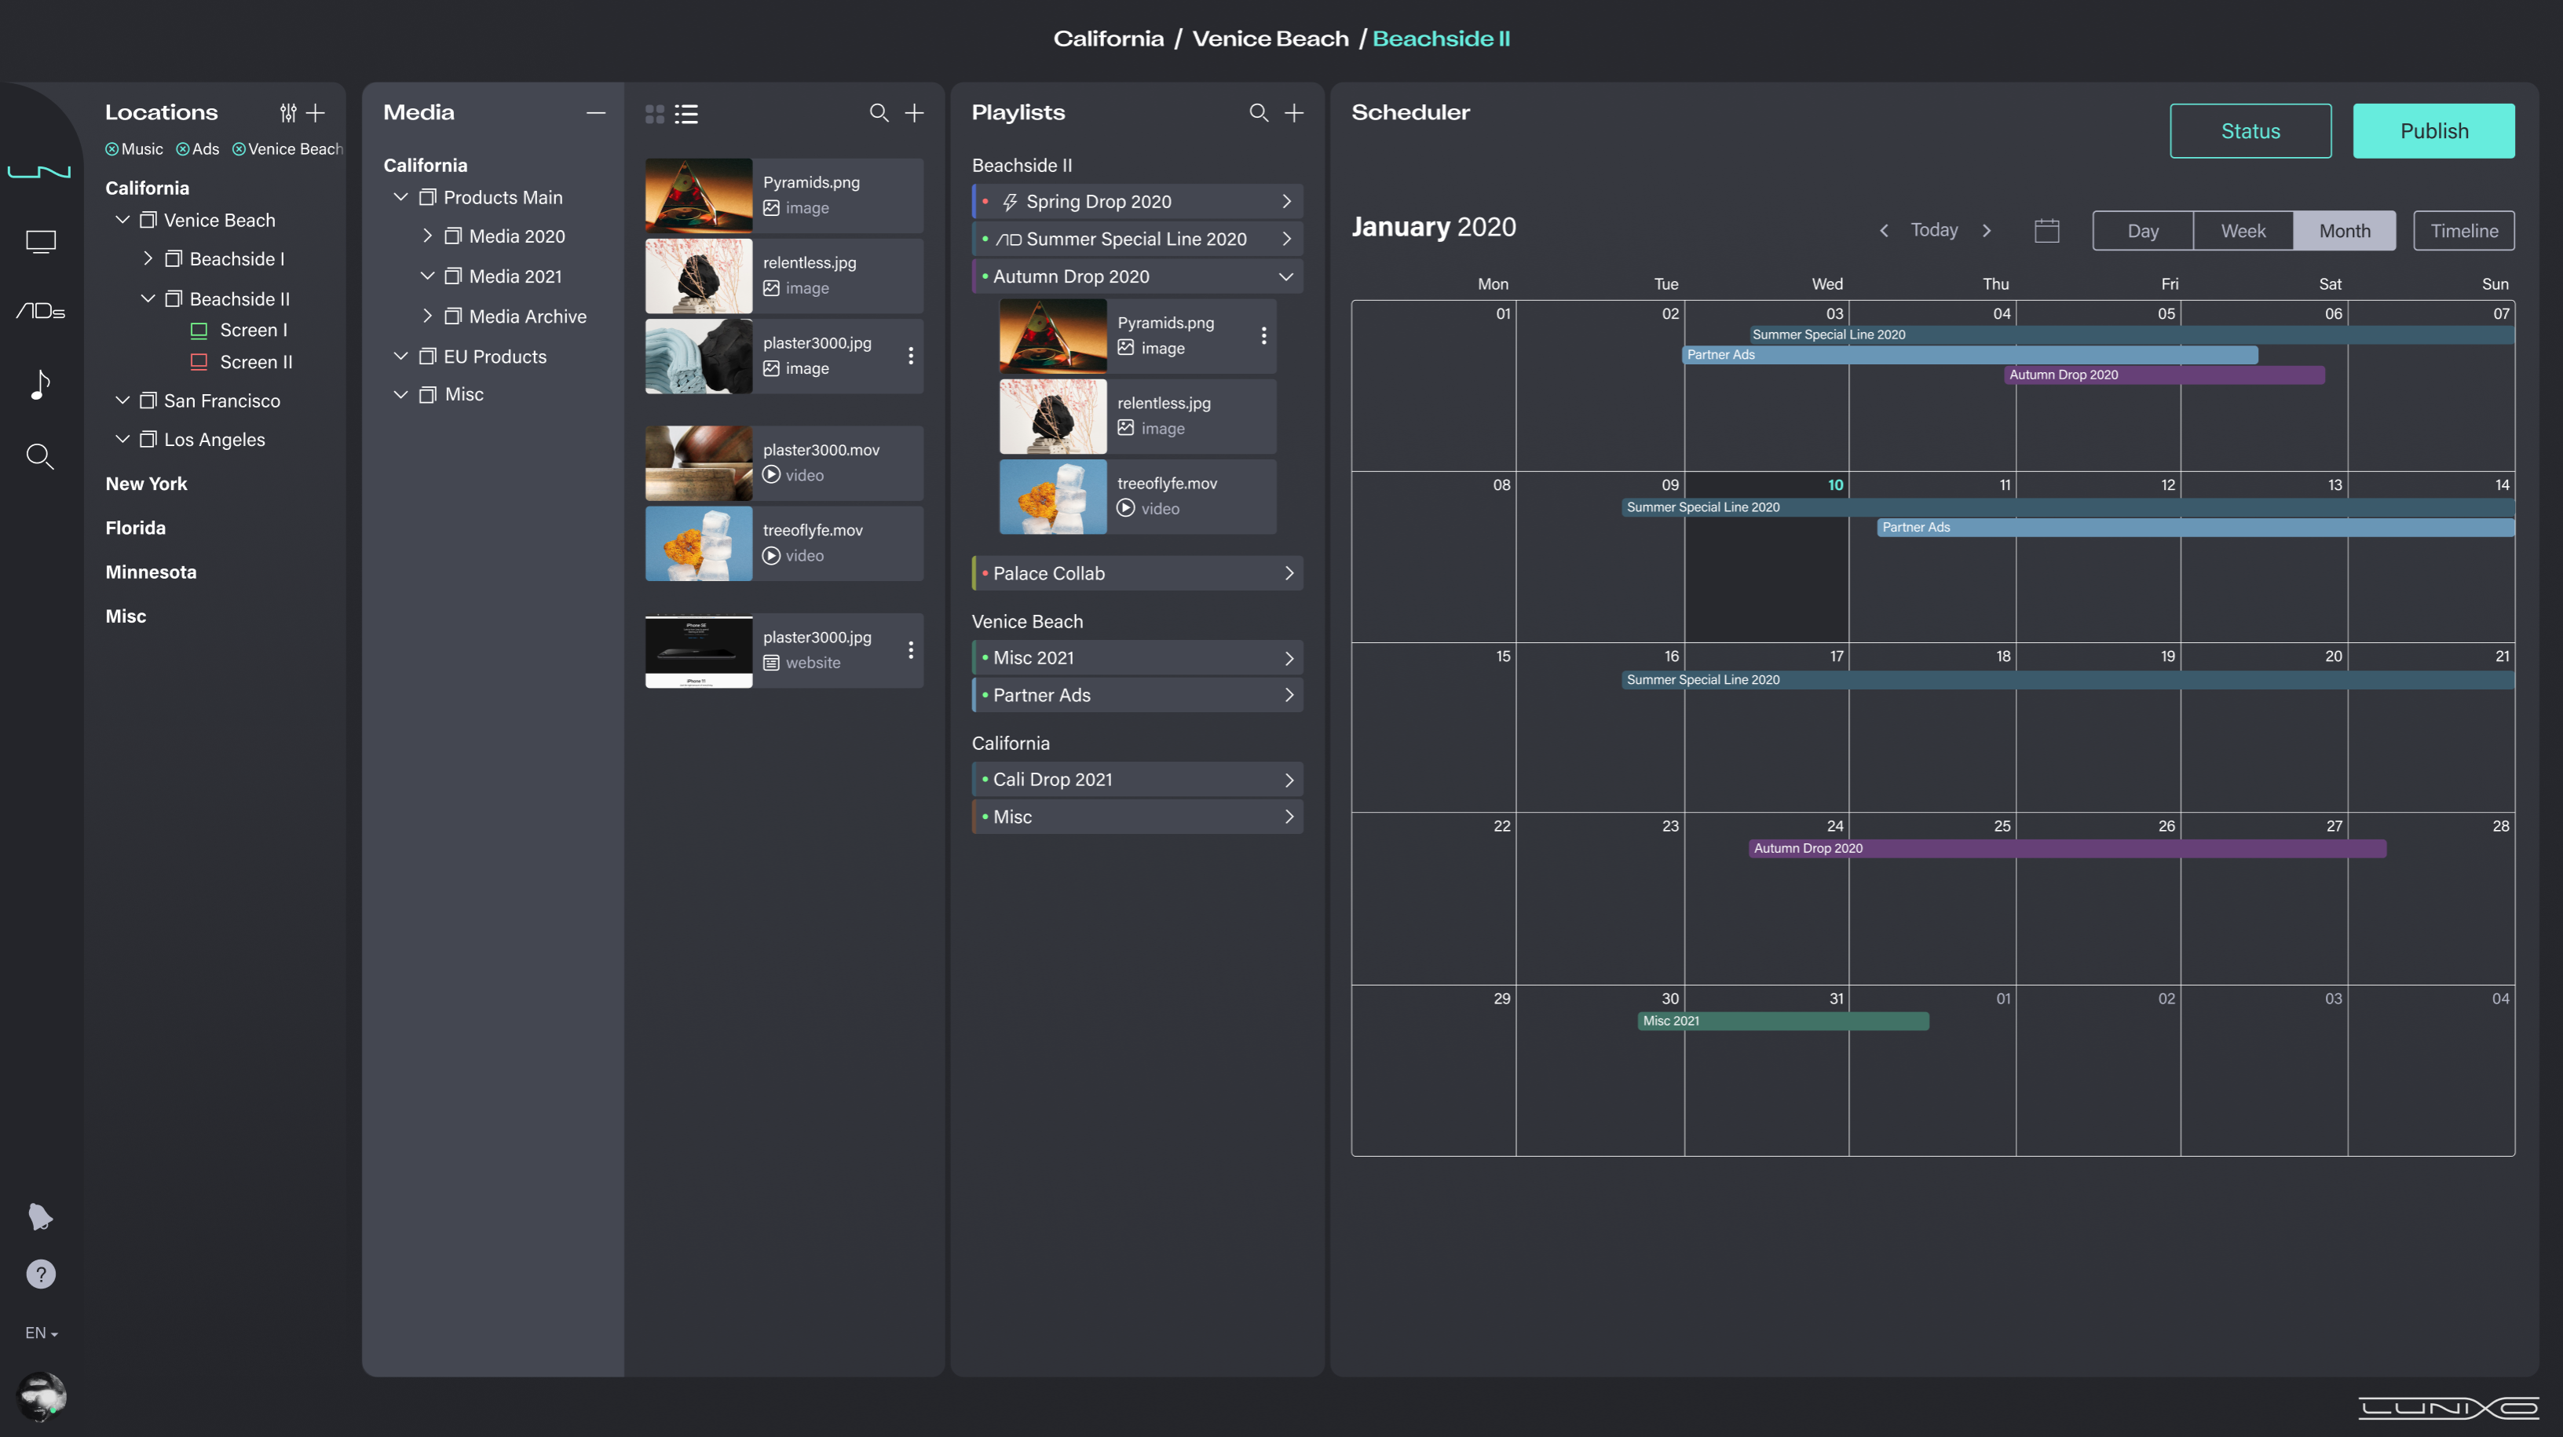The width and height of the screenshot is (2563, 1437).
Task: Switch the Scheduler to Week view
Action: click(x=2242, y=230)
